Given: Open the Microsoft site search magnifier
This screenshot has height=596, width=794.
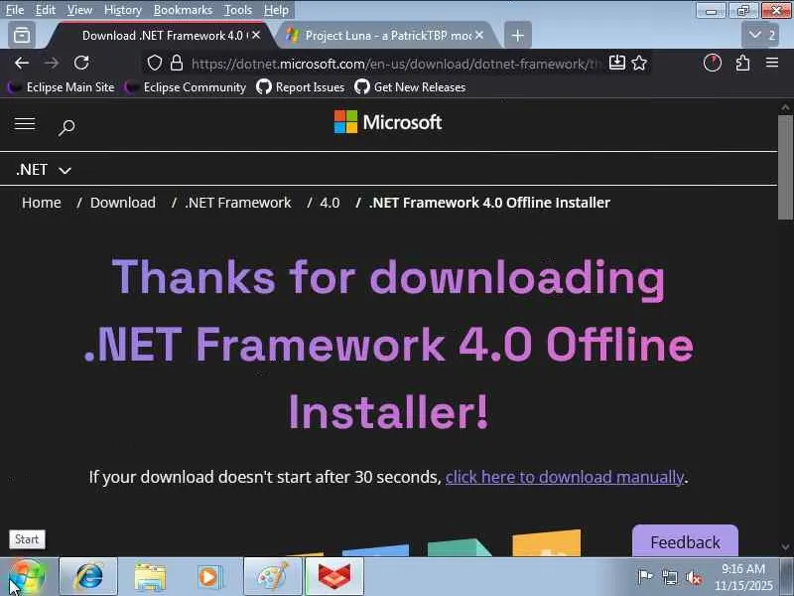Looking at the screenshot, I should pyautogui.click(x=66, y=127).
